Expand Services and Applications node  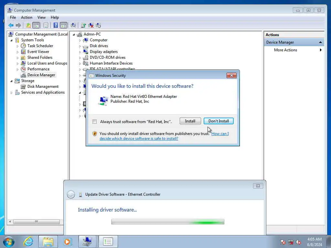coord(11,93)
